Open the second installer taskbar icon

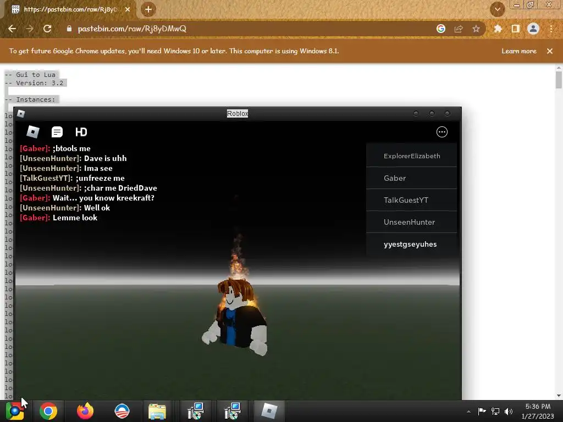coord(233,411)
